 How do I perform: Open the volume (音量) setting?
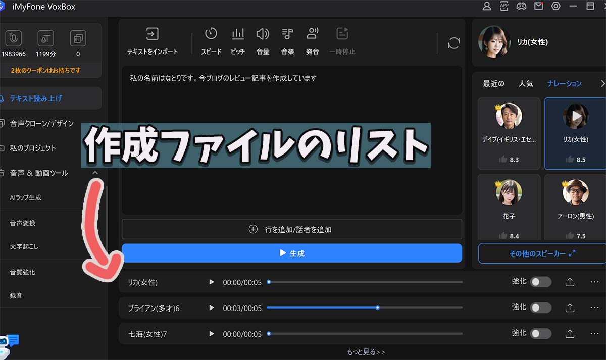point(263,41)
